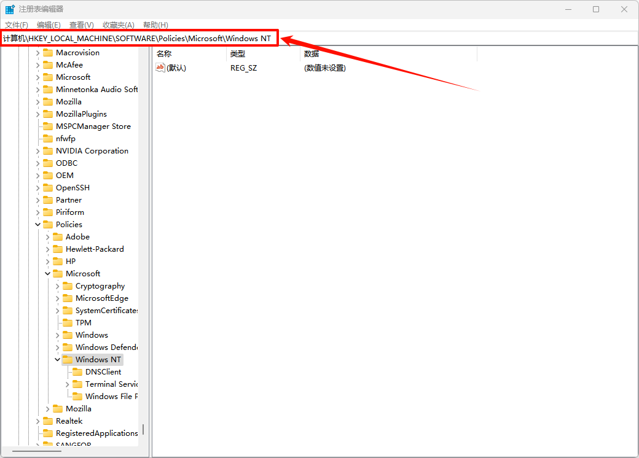The height and width of the screenshot is (458, 639).
Task: Collapse the Policies key chevron
Action: (38, 225)
